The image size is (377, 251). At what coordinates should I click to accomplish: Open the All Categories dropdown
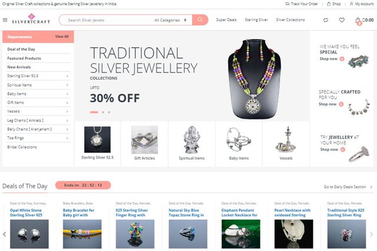[170, 20]
